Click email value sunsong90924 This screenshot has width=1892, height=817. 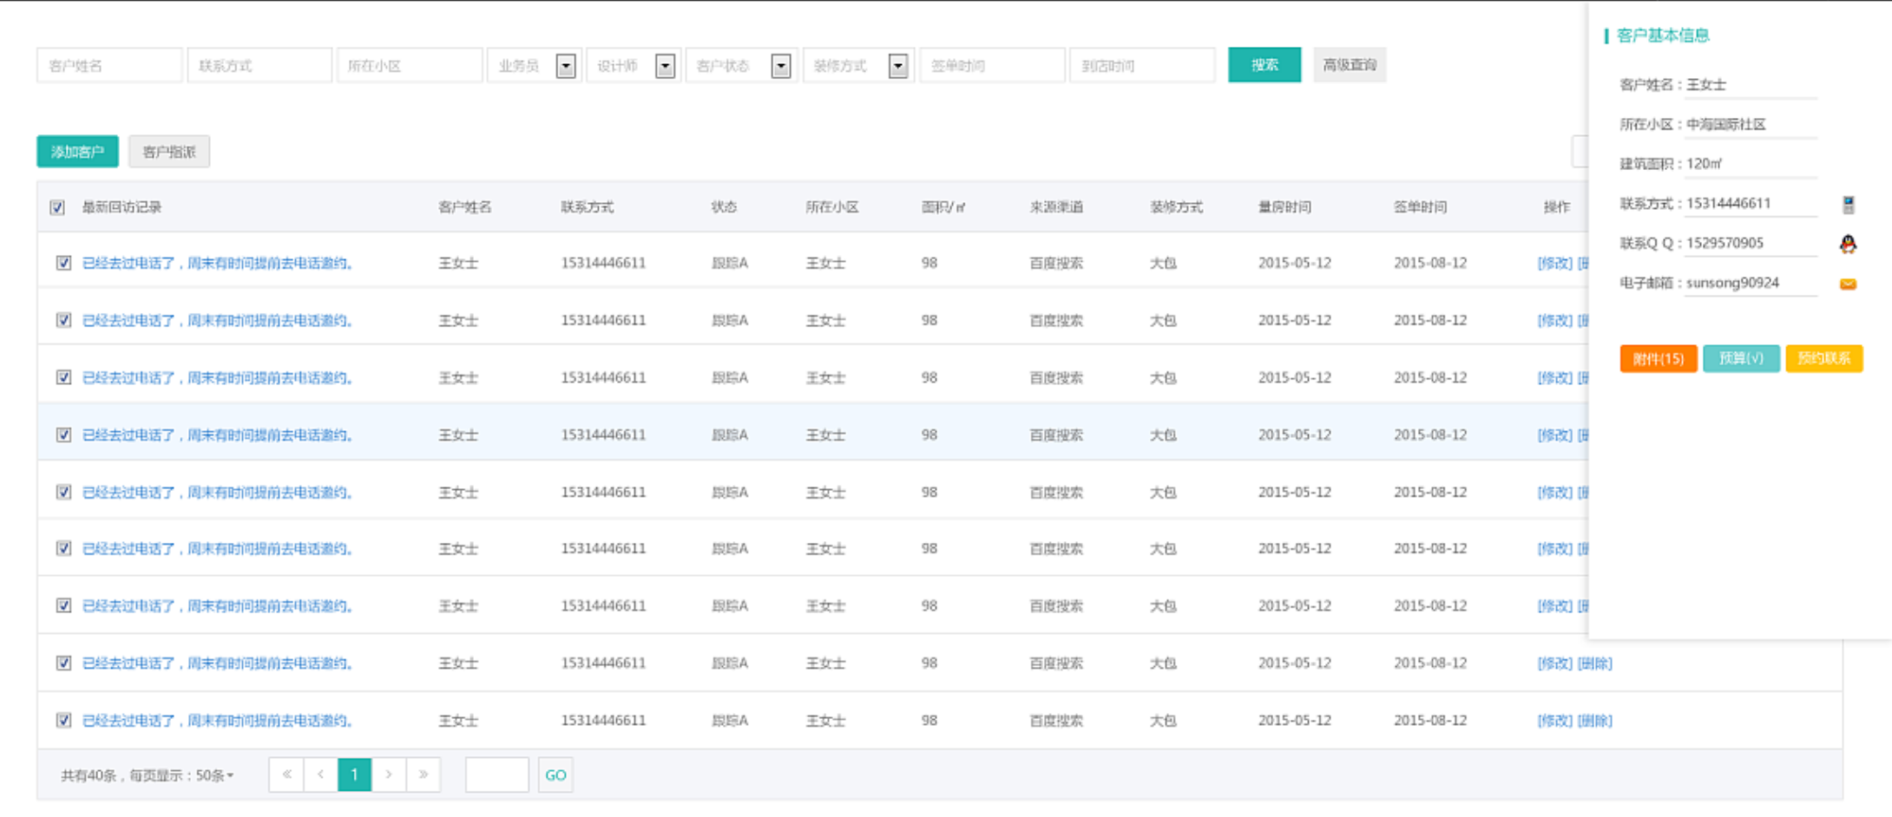tap(1732, 283)
